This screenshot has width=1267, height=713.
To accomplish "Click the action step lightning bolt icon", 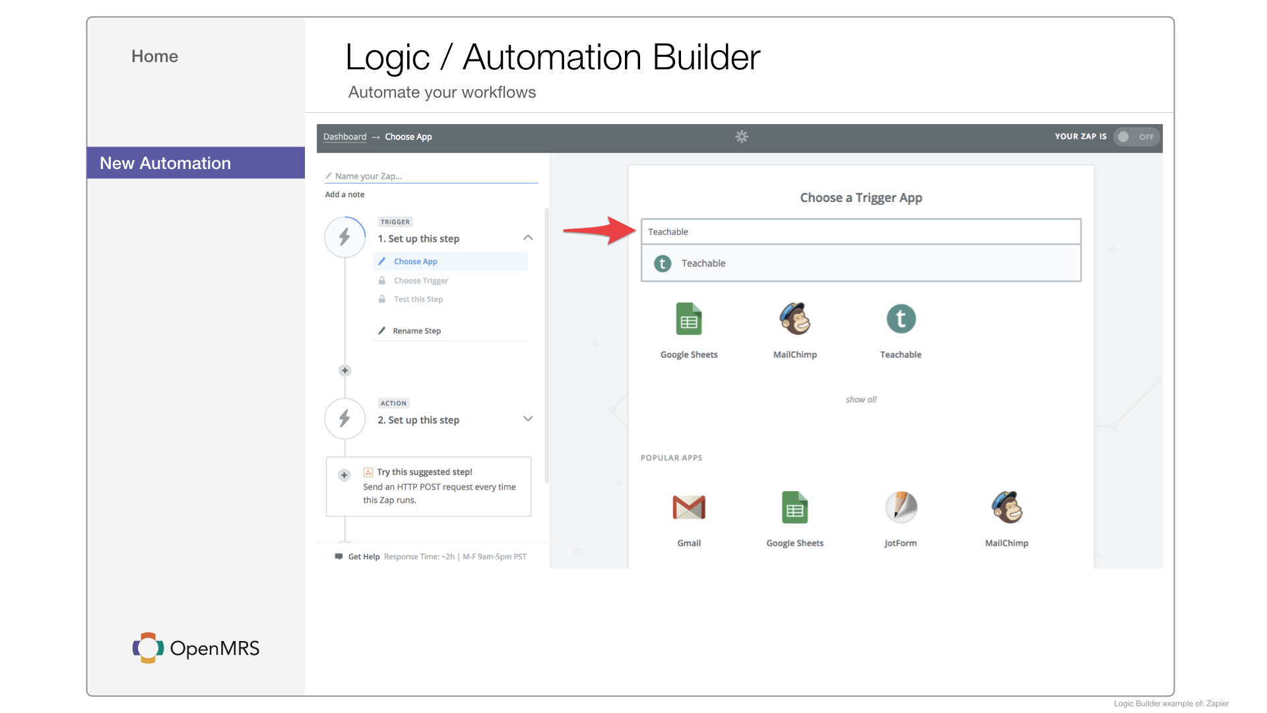I will coord(344,419).
